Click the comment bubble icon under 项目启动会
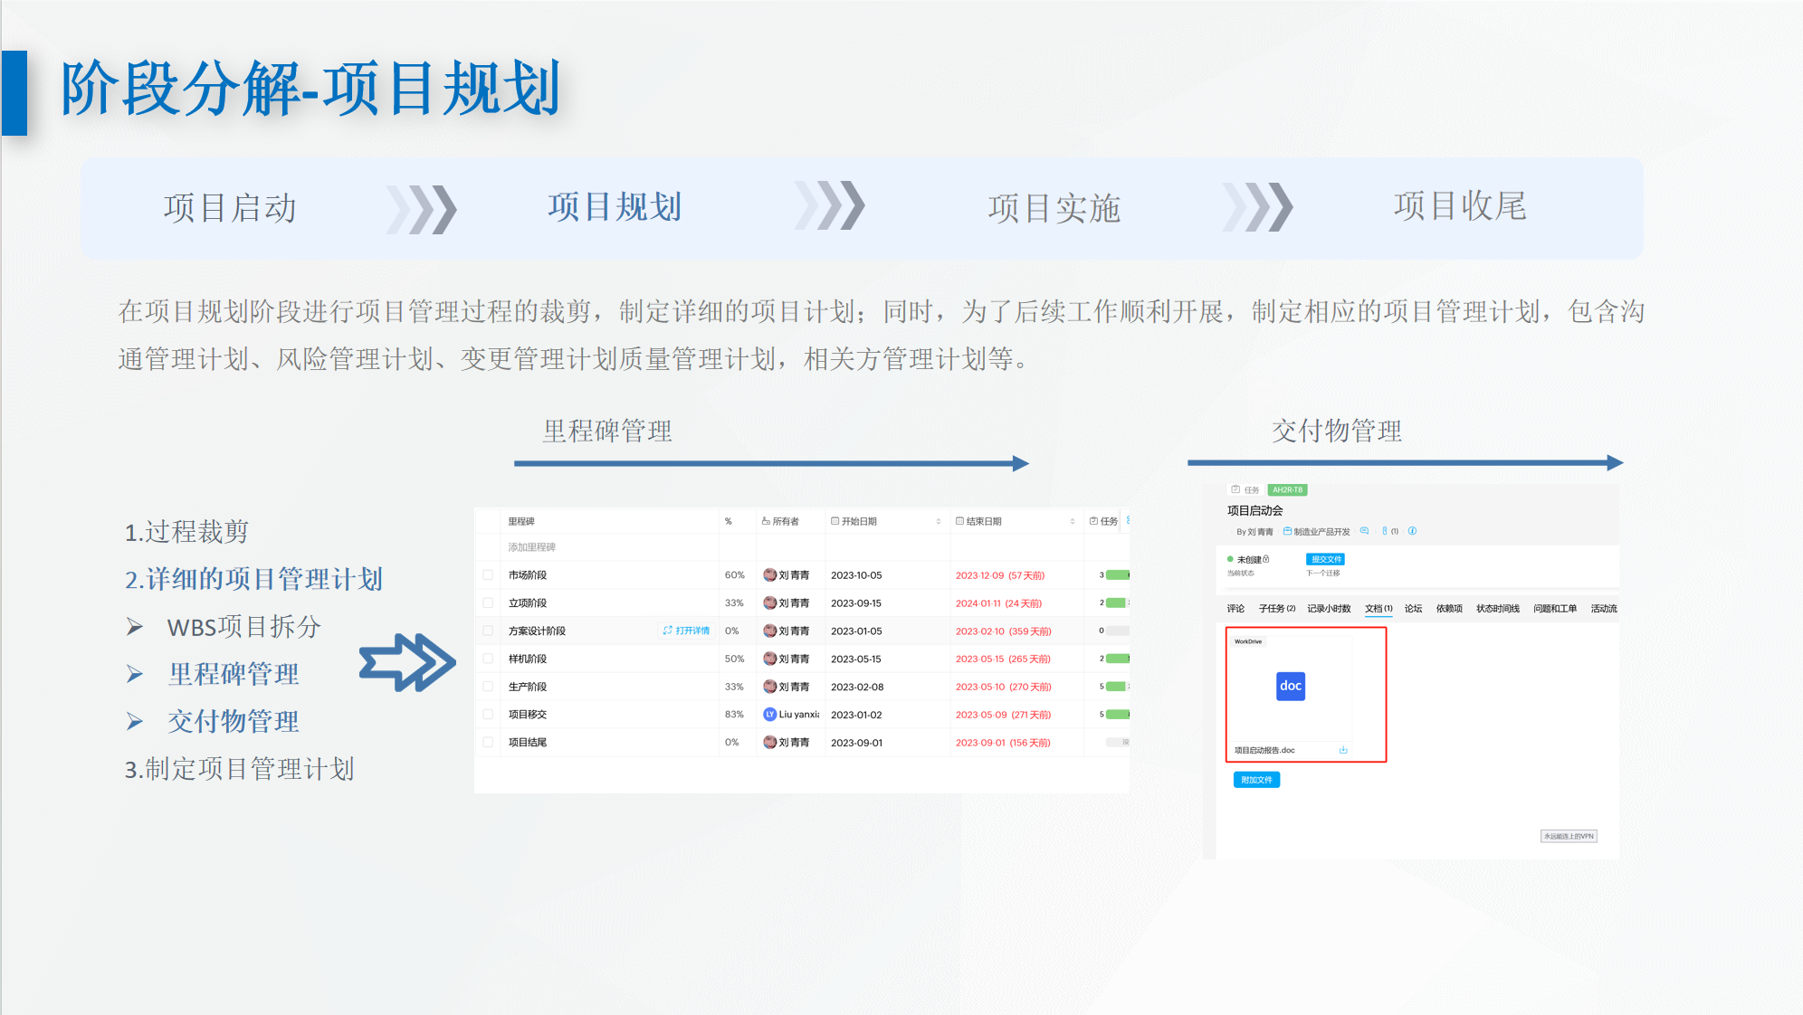 click(x=1364, y=531)
